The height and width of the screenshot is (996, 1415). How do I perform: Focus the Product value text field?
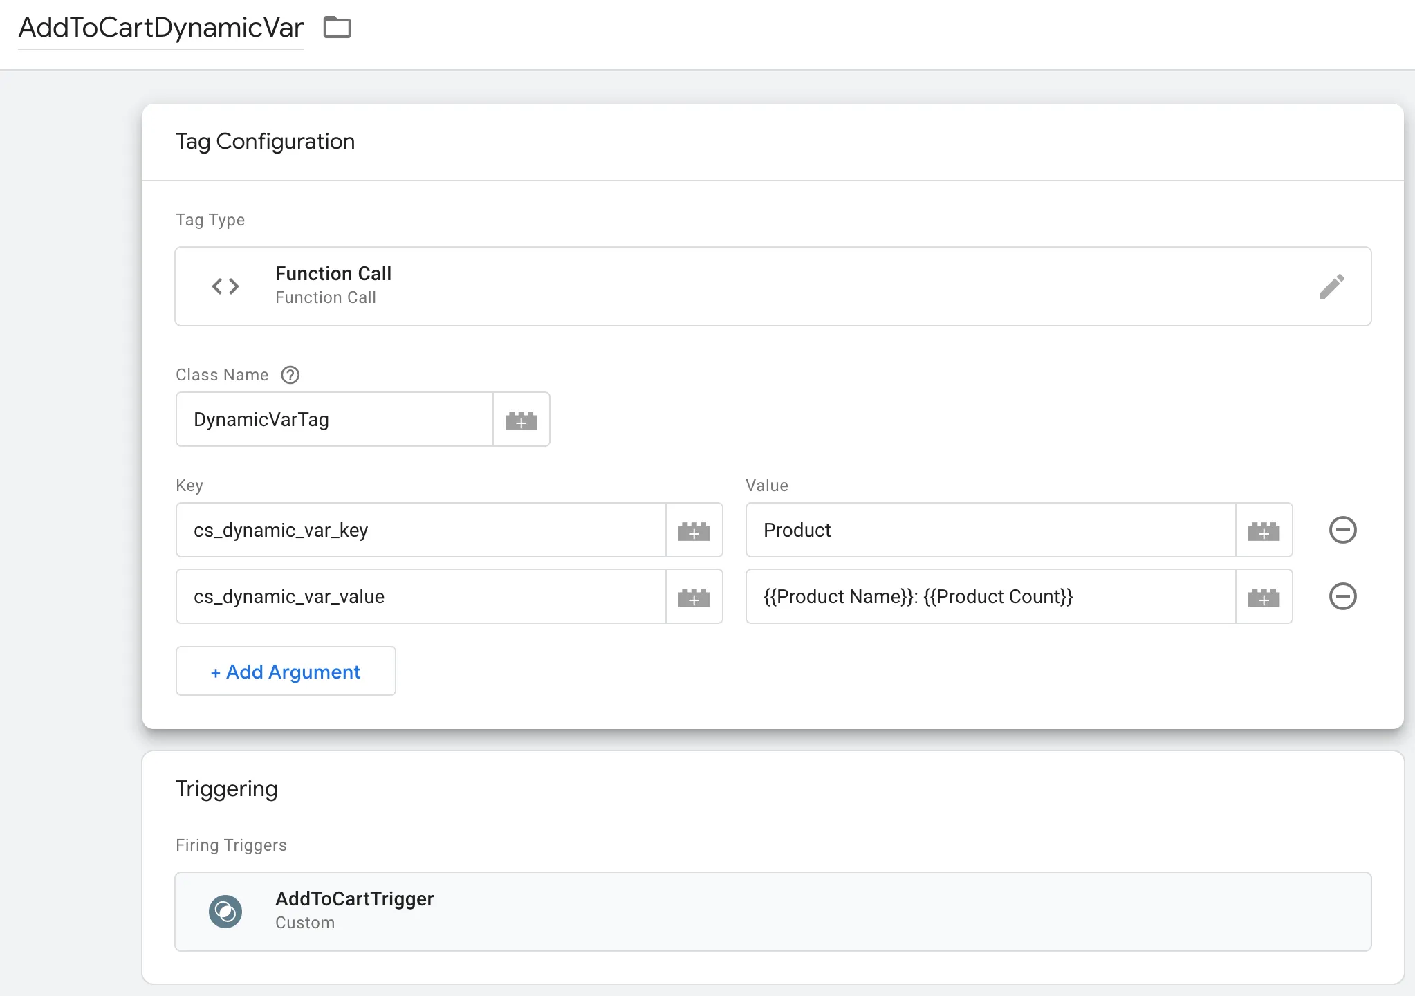click(x=990, y=531)
